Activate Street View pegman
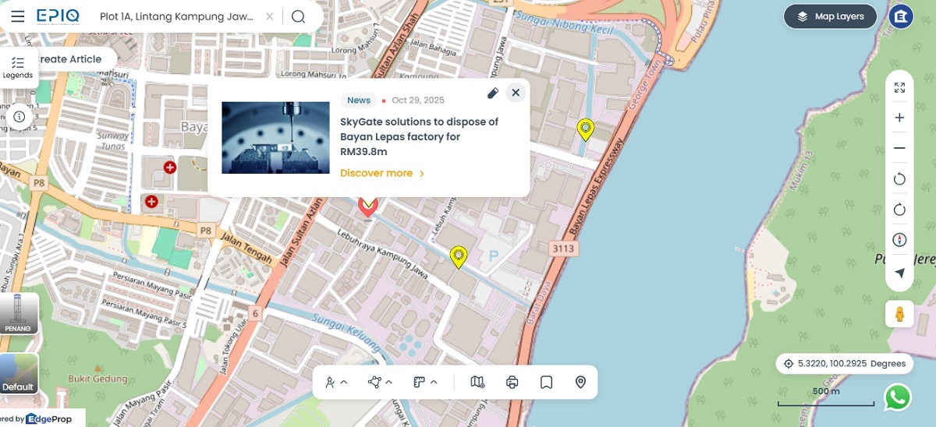The width and height of the screenshot is (936, 427). [899, 314]
